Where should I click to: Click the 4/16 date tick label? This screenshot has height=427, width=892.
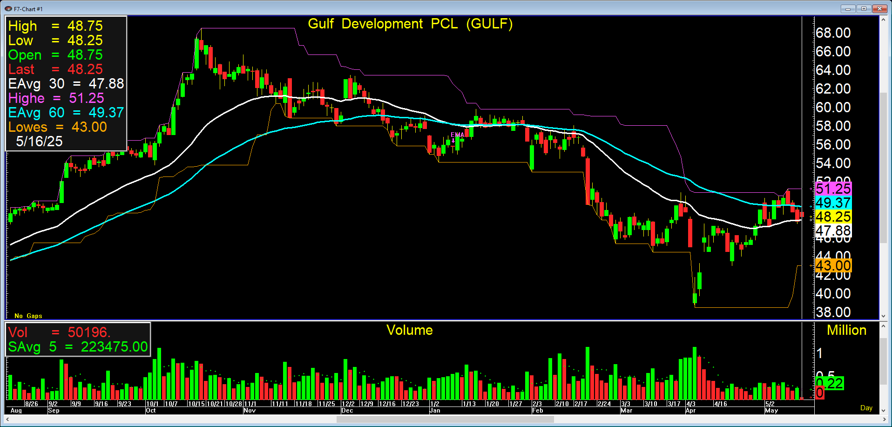(721, 404)
